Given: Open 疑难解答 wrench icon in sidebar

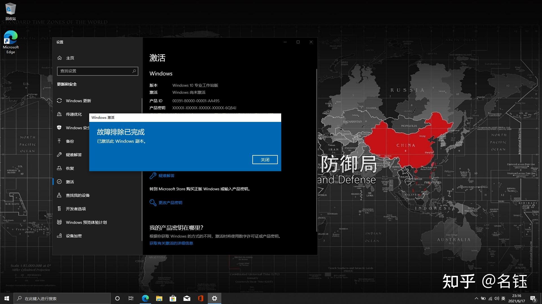Looking at the screenshot, I should pyautogui.click(x=59, y=155).
